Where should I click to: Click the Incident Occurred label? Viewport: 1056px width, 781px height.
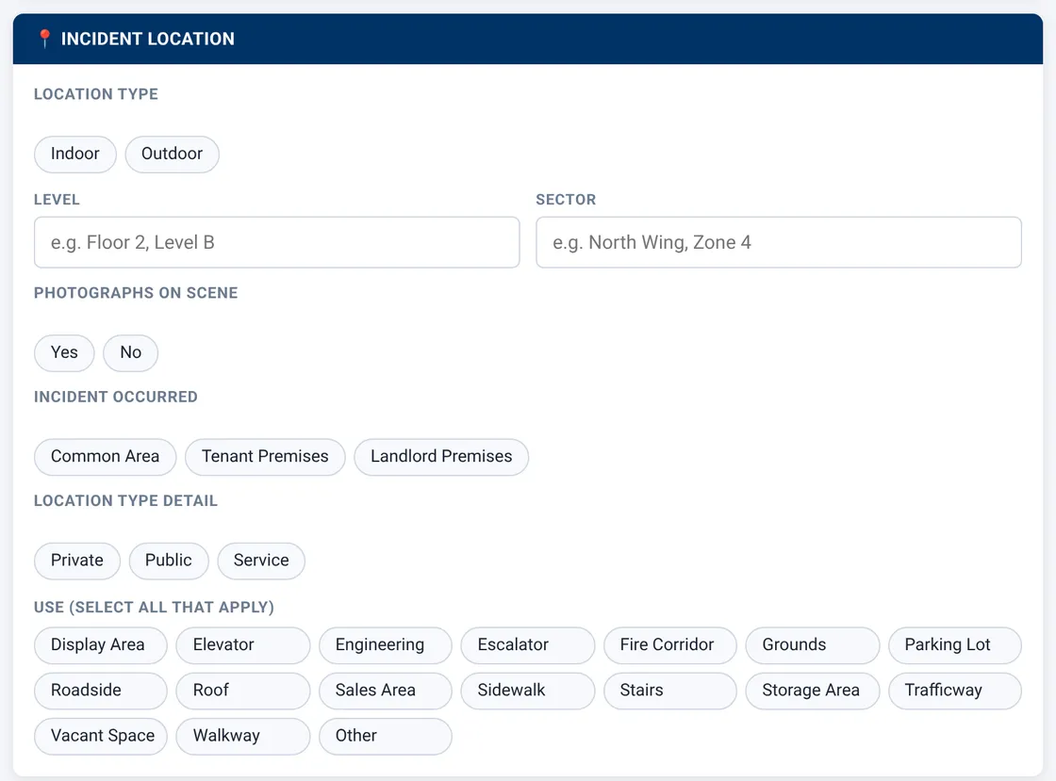(x=116, y=397)
